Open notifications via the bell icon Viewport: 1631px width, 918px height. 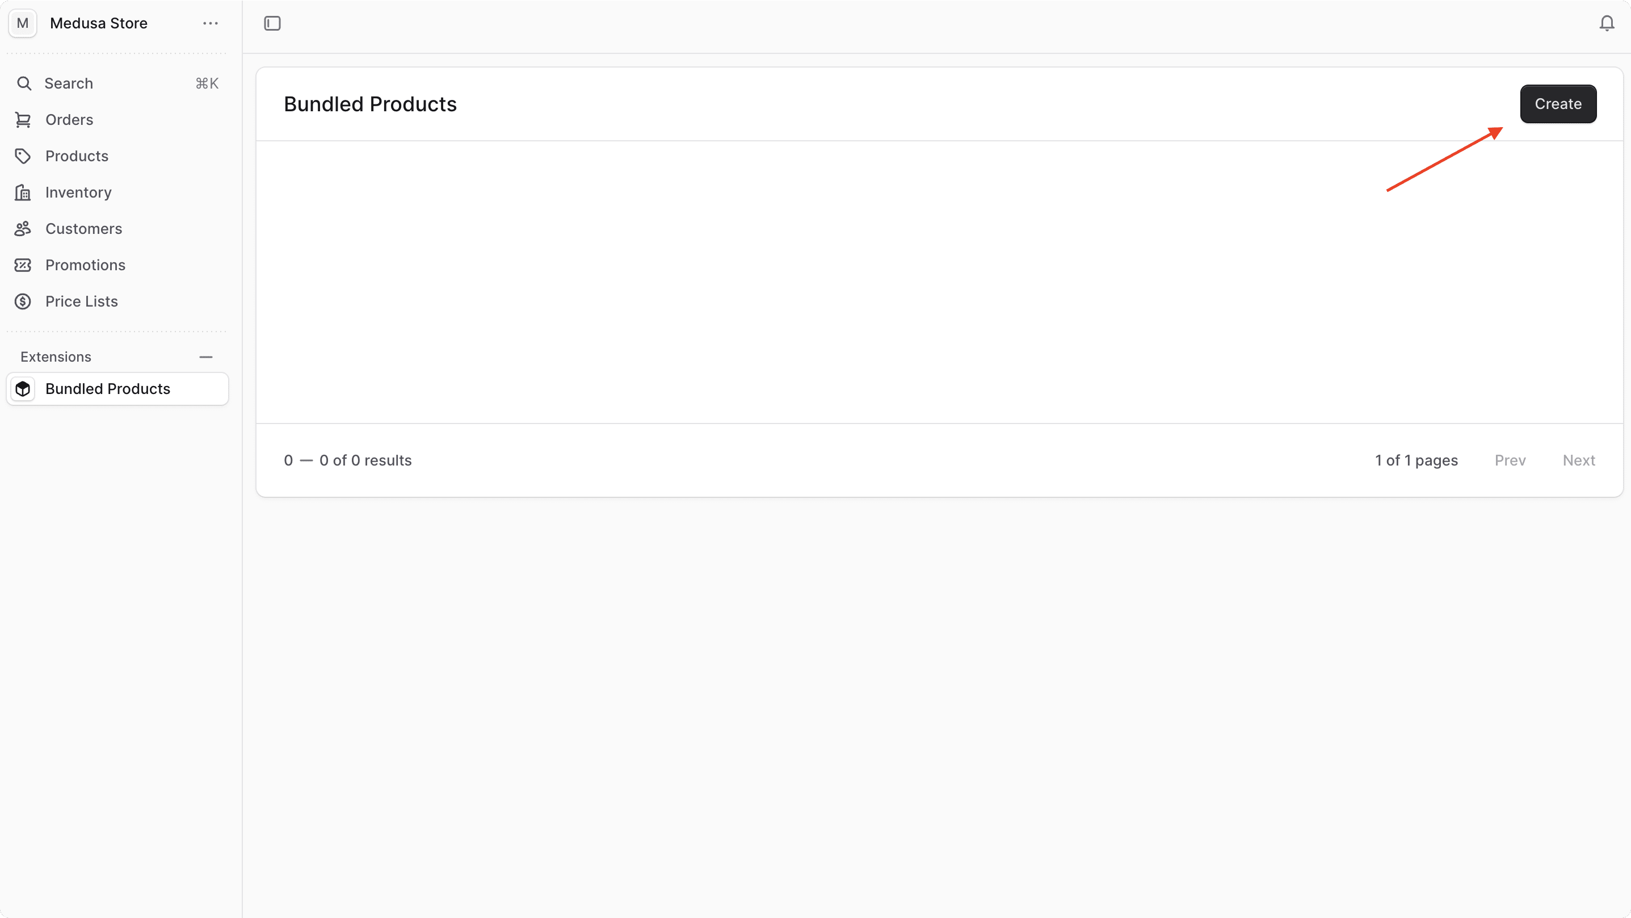[1606, 23]
